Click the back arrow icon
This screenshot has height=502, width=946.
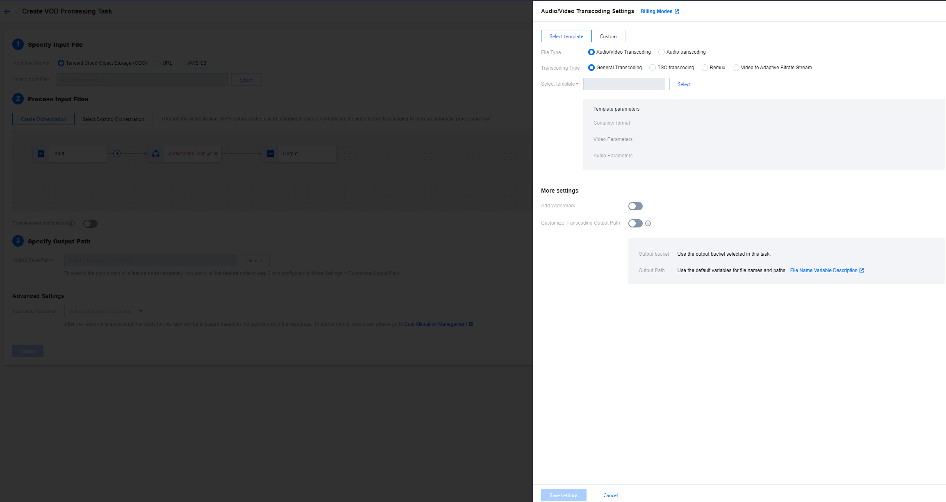click(7, 11)
